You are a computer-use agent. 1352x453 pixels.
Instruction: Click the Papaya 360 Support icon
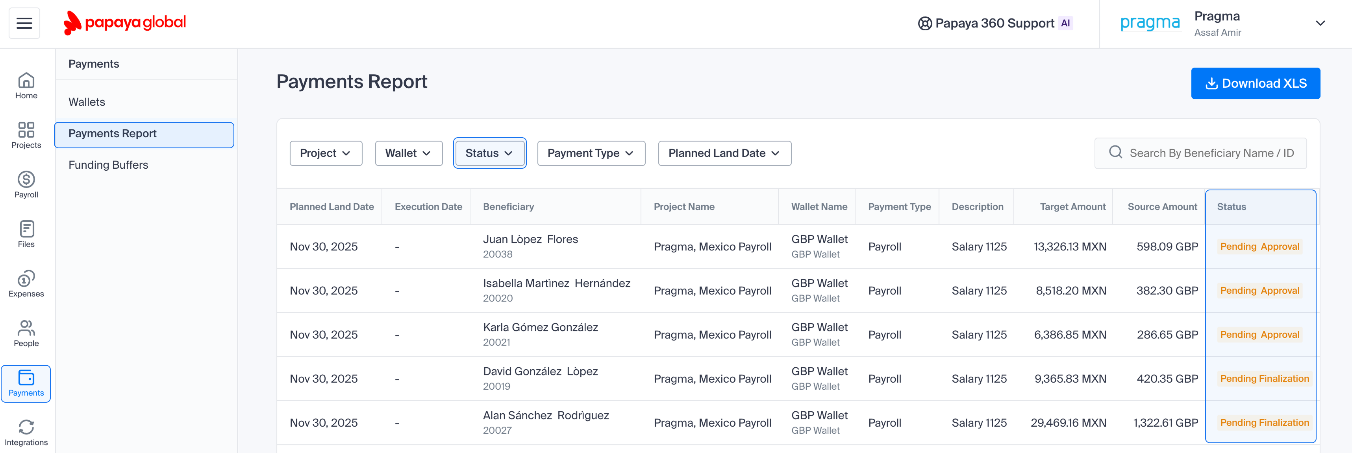925,23
